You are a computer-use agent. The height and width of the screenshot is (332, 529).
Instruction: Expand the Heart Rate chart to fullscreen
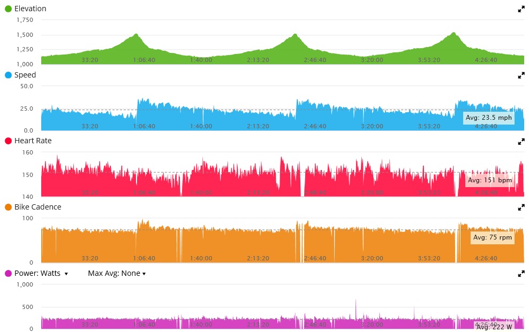click(522, 142)
